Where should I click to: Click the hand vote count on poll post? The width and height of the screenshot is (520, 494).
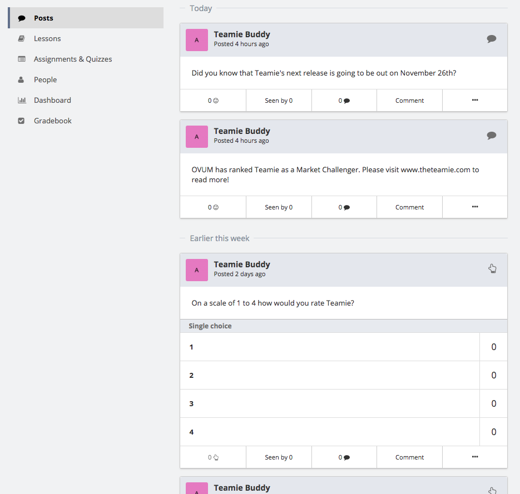pos(213,457)
